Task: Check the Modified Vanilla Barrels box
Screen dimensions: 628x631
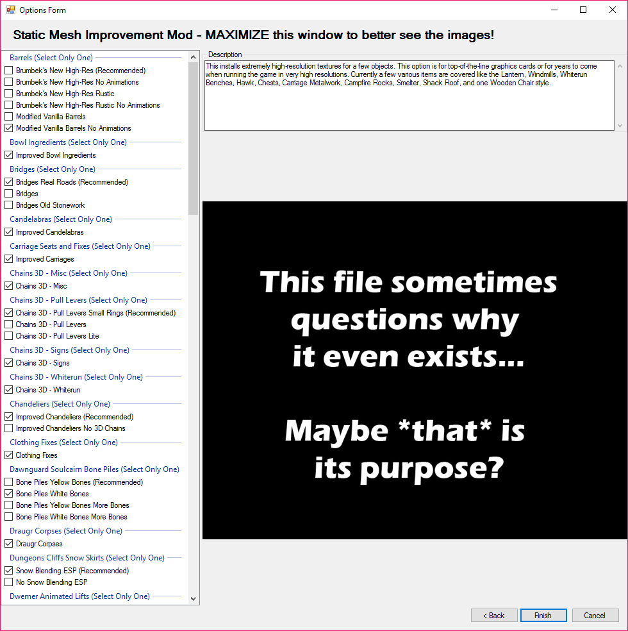Action: pos(8,117)
